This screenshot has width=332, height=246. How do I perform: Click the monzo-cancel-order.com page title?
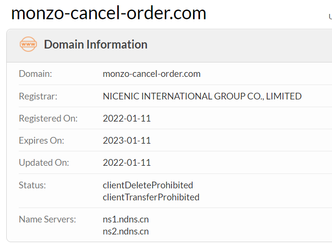pos(109,13)
